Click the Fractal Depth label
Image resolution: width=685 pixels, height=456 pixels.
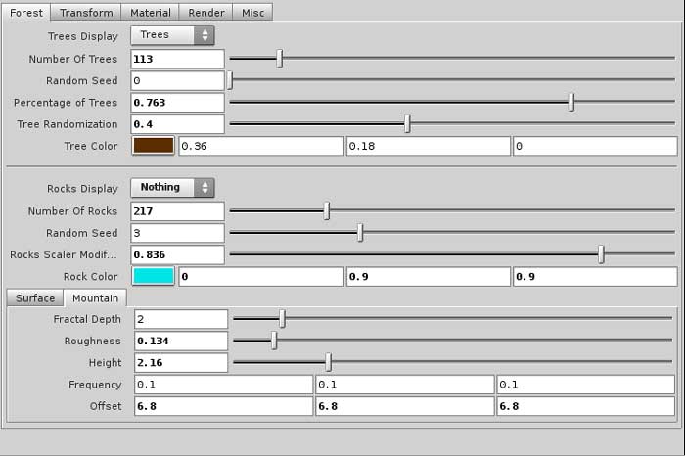click(87, 319)
